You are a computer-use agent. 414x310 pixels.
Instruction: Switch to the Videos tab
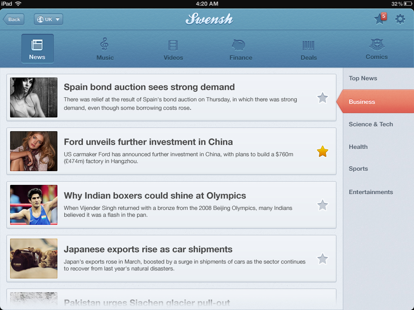point(173,50)
